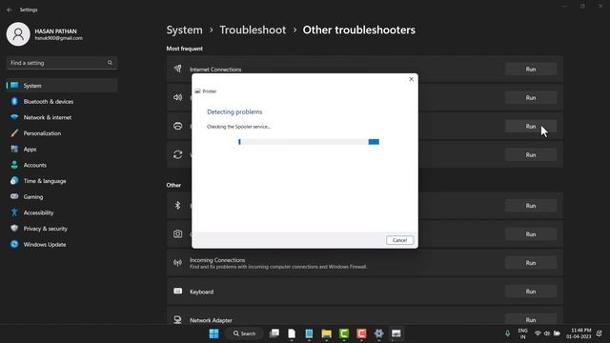Click Run button in the sync arrows row
The width and height of the screenshot is (610, 343).
coord(531,154)
